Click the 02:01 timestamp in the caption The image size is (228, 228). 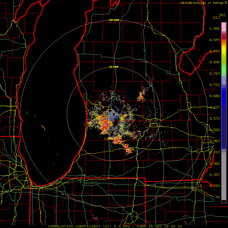point(177,226)
